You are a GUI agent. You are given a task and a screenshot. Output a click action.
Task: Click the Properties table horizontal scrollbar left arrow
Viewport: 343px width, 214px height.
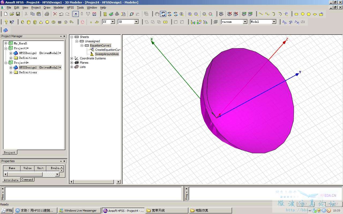[5, 174]
